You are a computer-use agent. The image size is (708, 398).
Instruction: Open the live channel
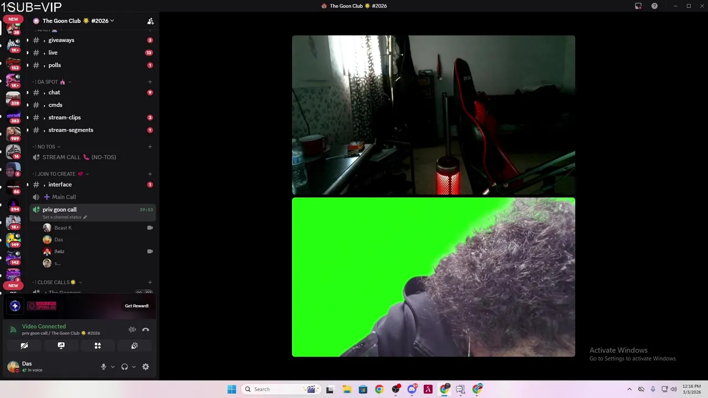92,53
